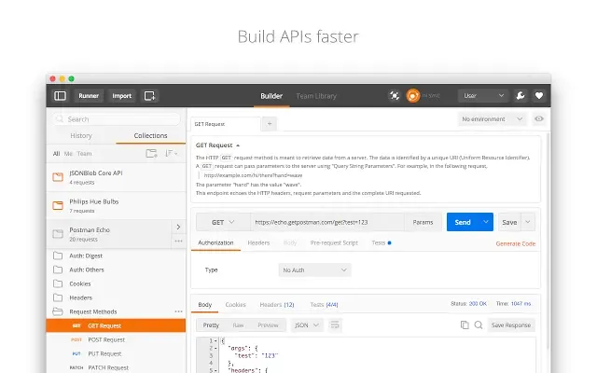597x373 pixels.
Task: Focus the request URL input field
Action: point(327,222)
